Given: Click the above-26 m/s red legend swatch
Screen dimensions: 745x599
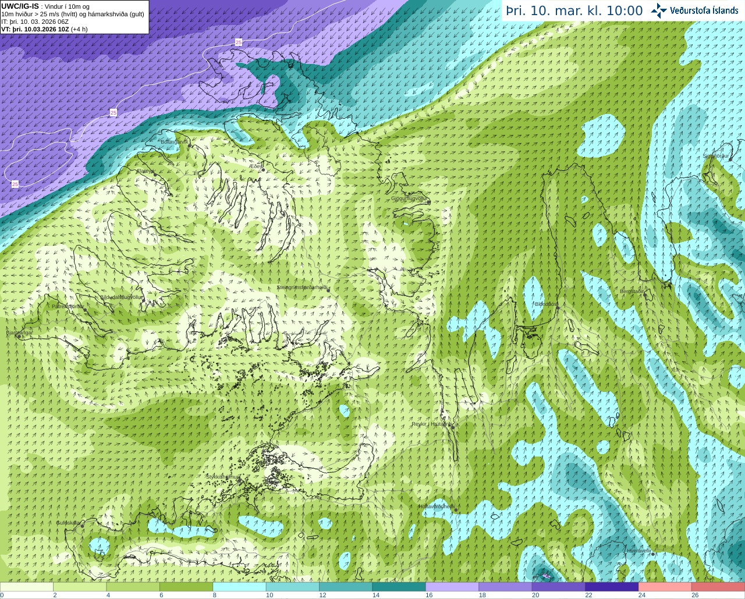Looking at the screenshot, I should point(718,587).
